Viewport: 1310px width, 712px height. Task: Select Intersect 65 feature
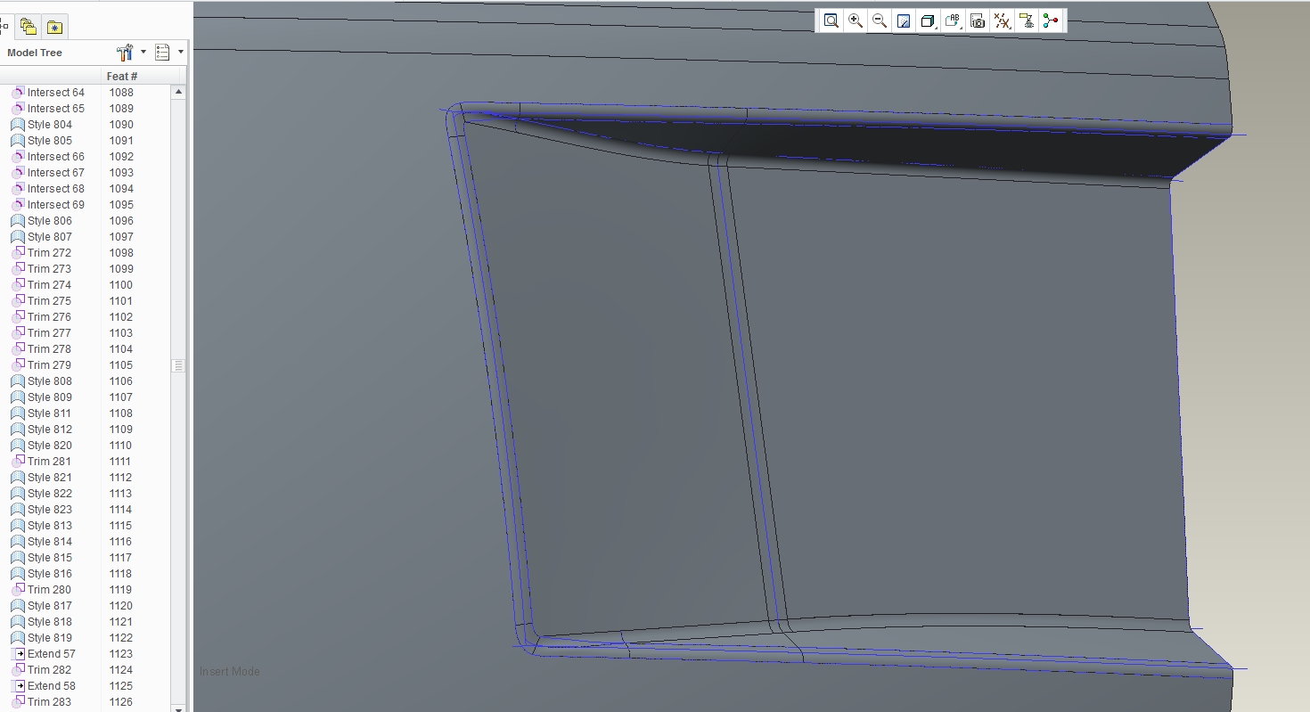point(55,109)
